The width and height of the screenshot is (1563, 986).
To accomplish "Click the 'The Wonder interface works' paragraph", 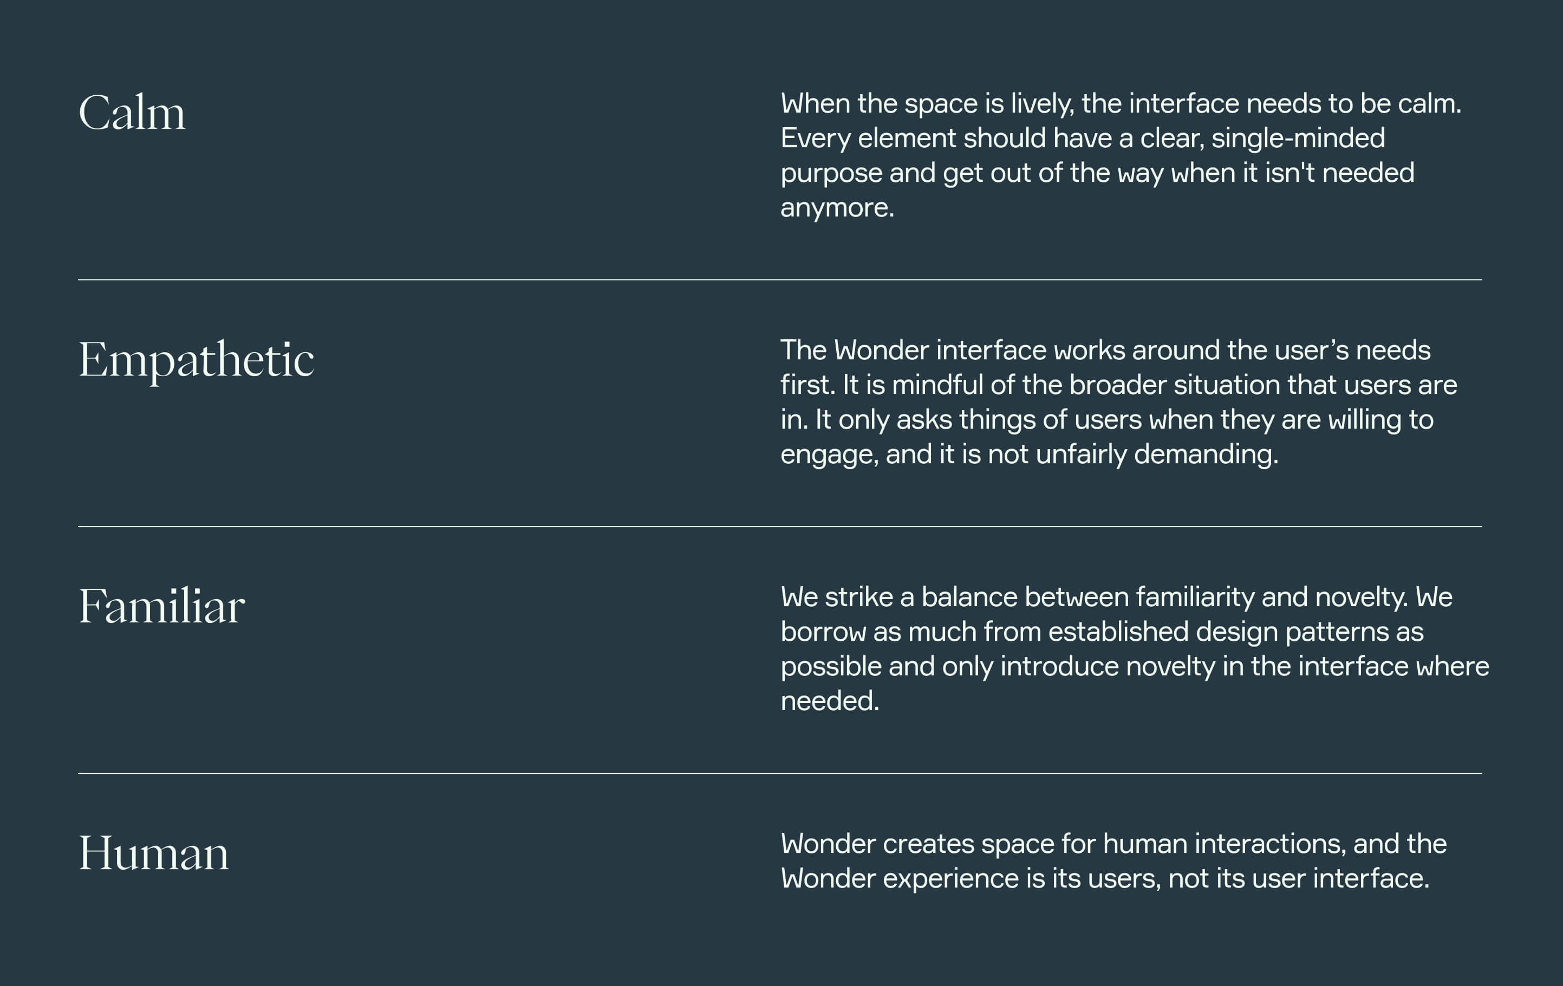I will tap(1119, 402).
